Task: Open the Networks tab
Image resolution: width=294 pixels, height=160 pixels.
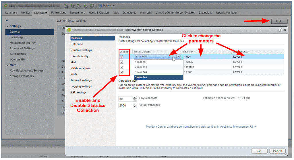Action: pyautogui.click(x=146, y=13)
